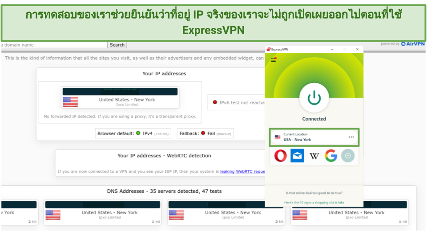The image size is (427, 238).
Task: Click the redacted IP address bar
Action: pyautogui.click(x=120, y=91)
